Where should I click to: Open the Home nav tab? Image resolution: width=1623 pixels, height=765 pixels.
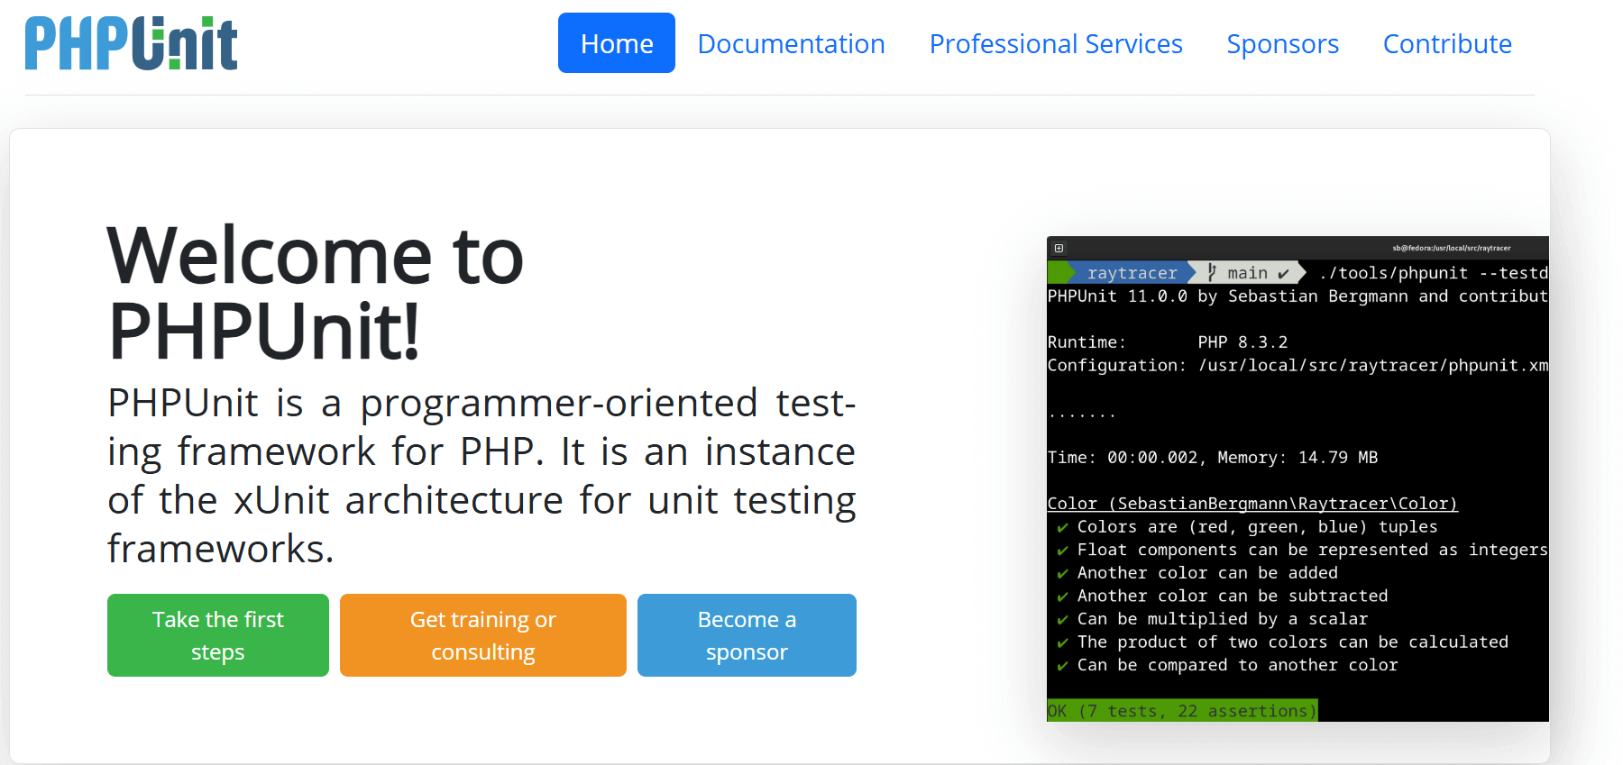coord(617,43)
